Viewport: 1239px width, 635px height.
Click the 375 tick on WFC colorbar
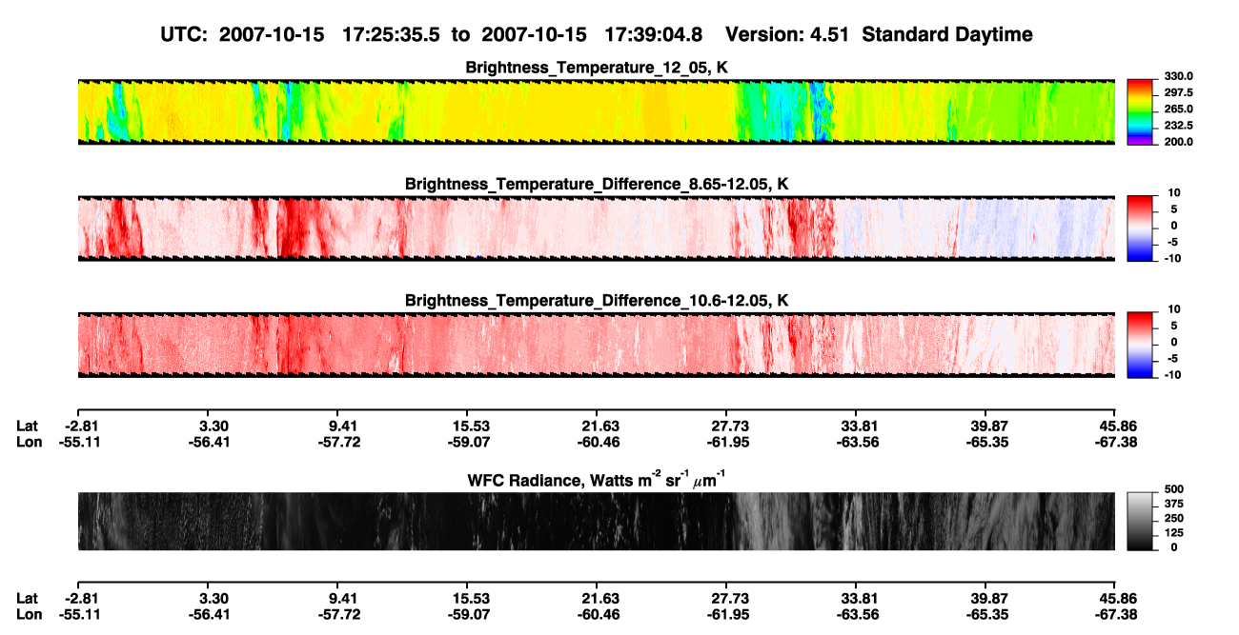click(x=1173, y=504)
